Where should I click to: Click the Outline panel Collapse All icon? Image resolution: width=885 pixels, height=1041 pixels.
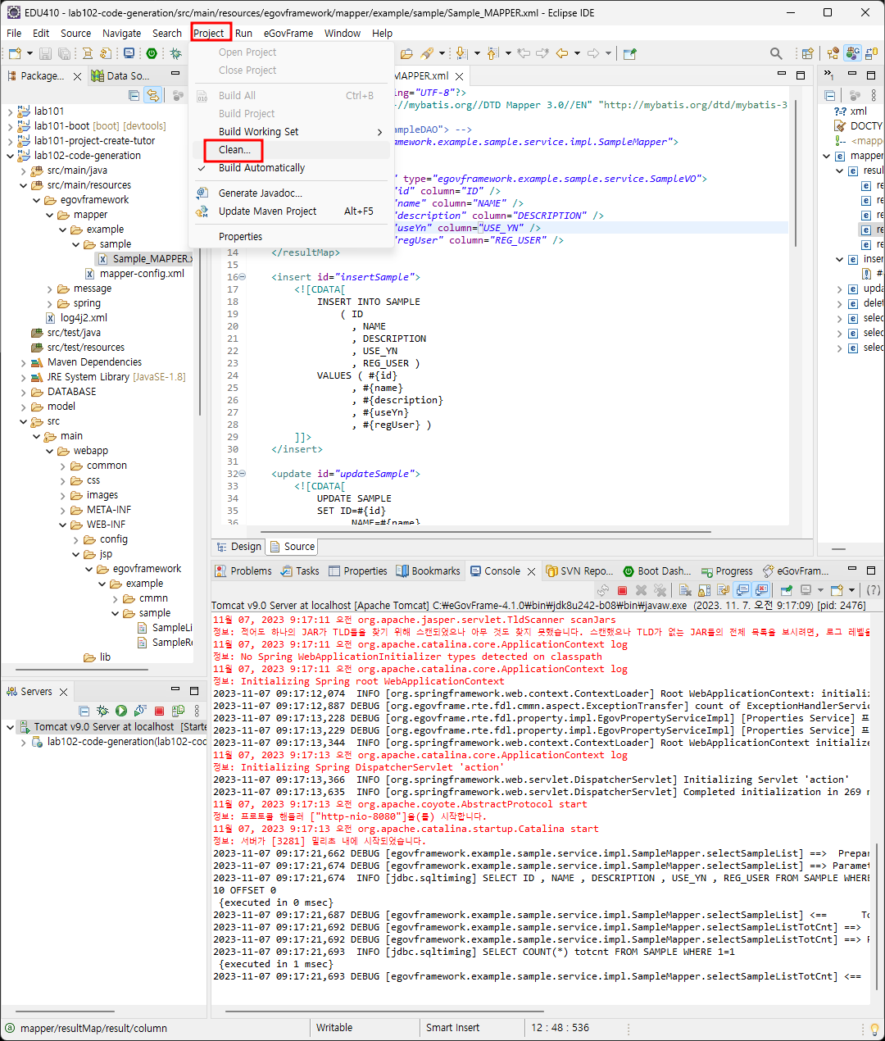[829, 95]
